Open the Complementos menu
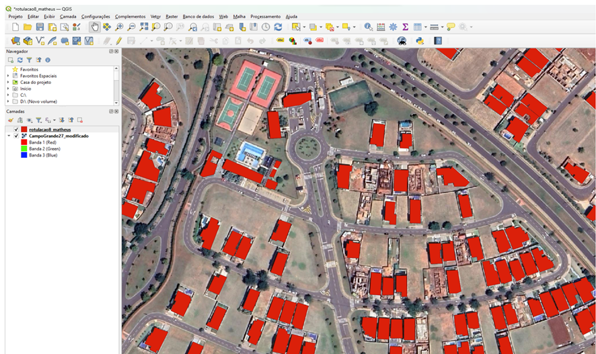Viewport: 596px width, 354px height. coord(130,16)
